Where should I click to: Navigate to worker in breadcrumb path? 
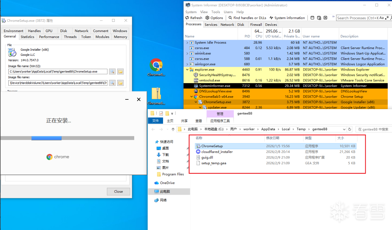point(249,129)
